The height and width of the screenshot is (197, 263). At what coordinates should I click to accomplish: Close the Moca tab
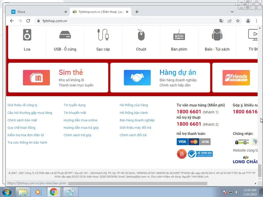[x=66, y=12]
